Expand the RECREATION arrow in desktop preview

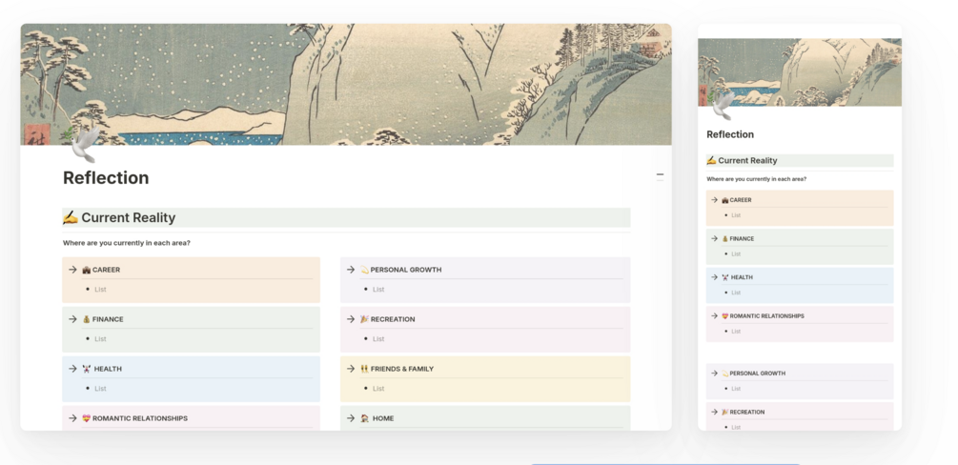(351, 319)
